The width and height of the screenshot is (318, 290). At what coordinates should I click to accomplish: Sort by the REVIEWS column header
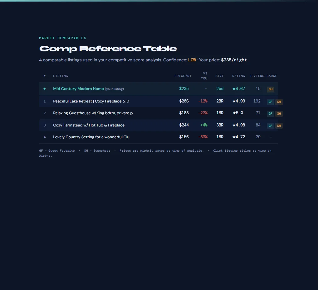[257, 76]
